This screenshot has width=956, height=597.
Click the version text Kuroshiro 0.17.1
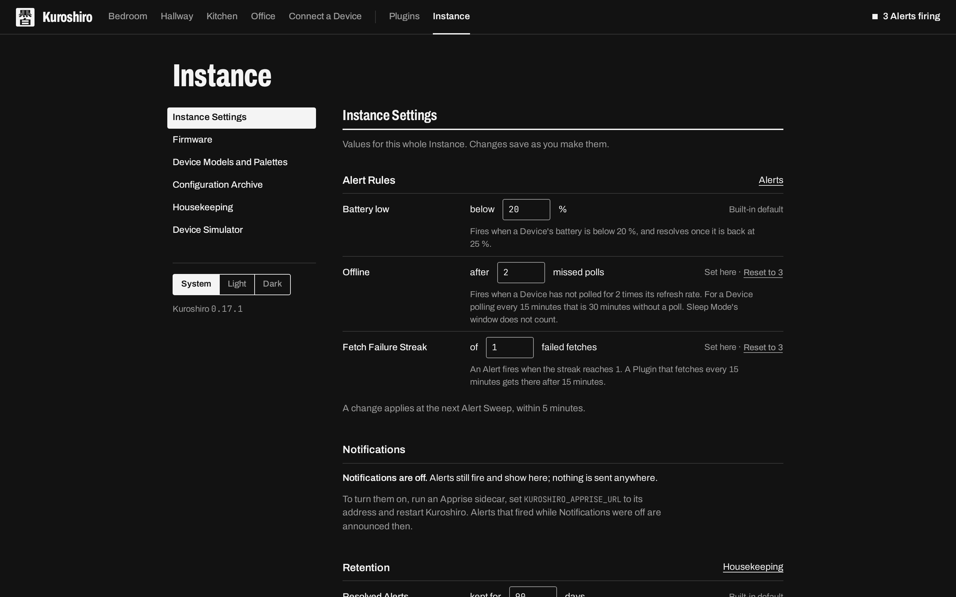click(207, 309)
